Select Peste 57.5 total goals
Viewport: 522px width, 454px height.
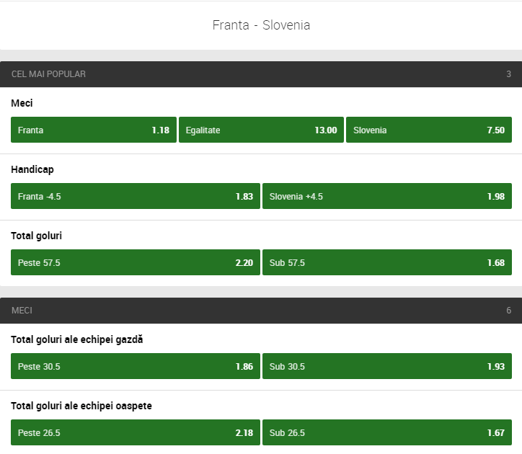click(x=136, y=262)
